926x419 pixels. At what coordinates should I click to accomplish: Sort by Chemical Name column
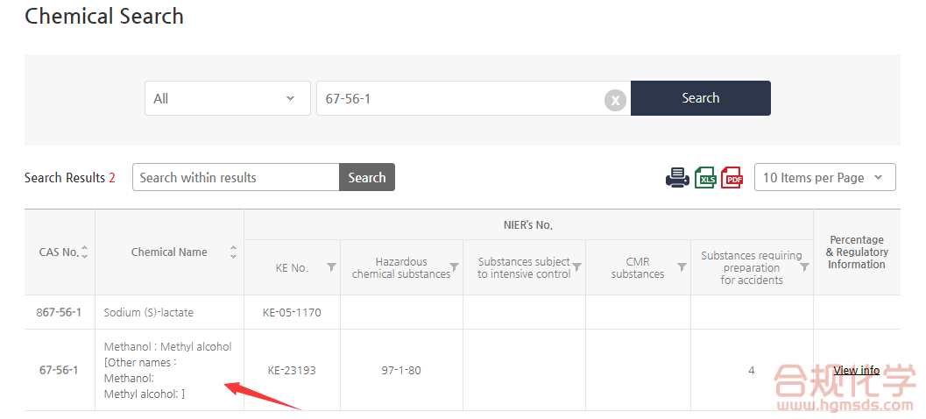point(233,252)
